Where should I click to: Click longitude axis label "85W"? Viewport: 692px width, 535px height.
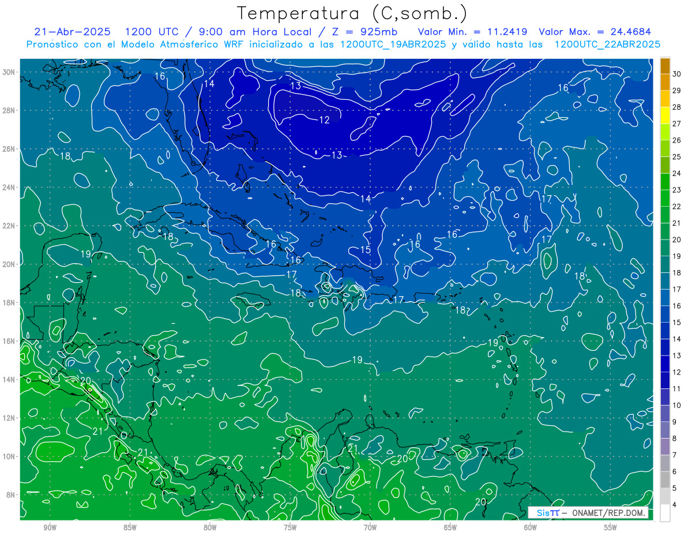130,527
